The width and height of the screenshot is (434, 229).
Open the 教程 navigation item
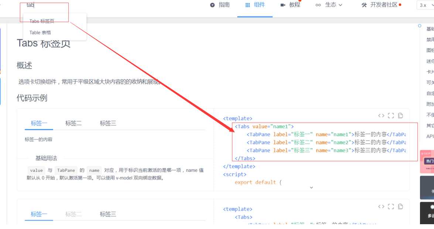click(x=290, y=5)
